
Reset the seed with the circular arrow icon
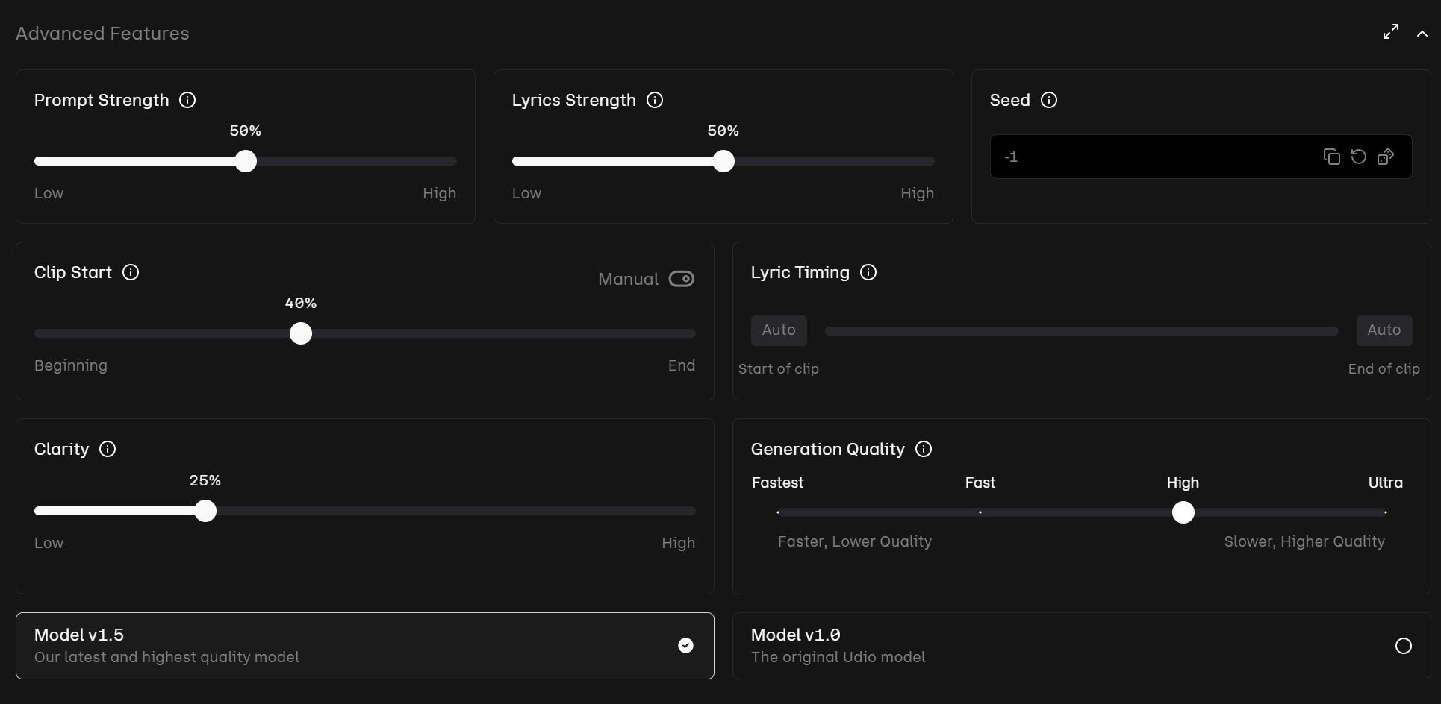[1359, 157]
